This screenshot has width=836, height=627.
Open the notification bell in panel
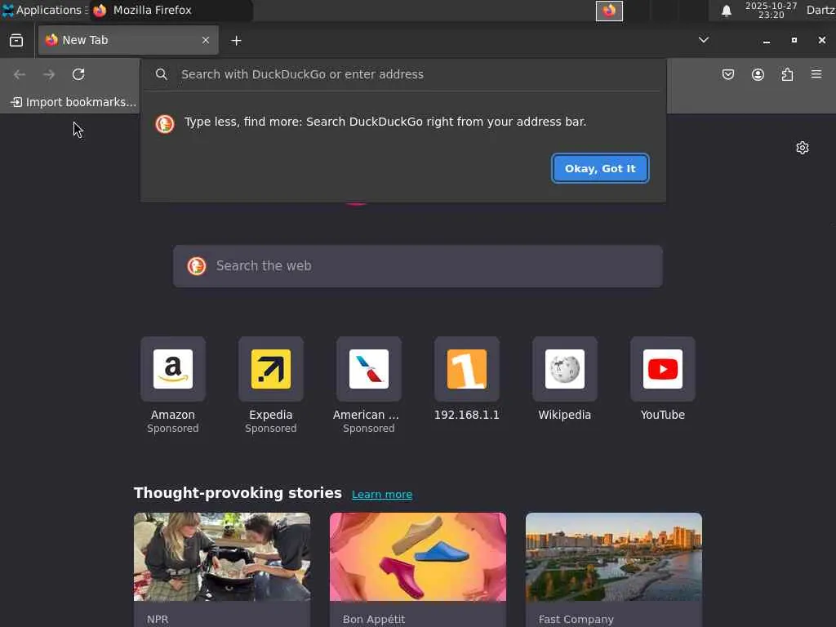[x=726, y=11]
